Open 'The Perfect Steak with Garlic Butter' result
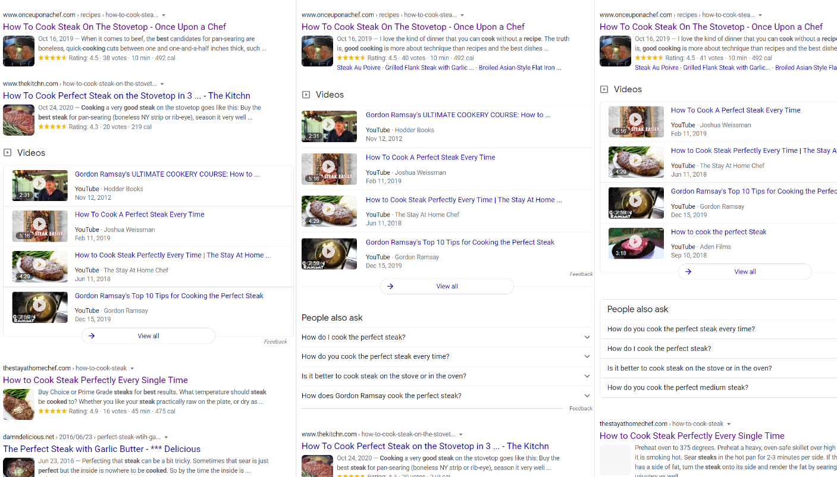The height and width of the screenshot is (477, 837). pos(102,448)
